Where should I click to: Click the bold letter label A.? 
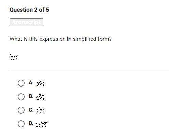tap(31, 83)
